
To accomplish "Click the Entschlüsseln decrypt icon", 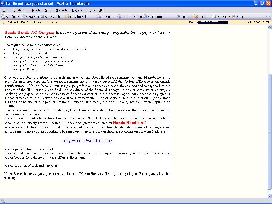I will click(67, 17).
